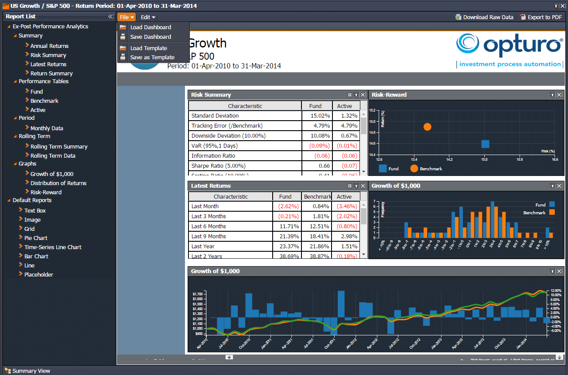Collapse the Default Reports tree group
The width and height of the screenshot is (568, 375).
(x=9, y=201)
